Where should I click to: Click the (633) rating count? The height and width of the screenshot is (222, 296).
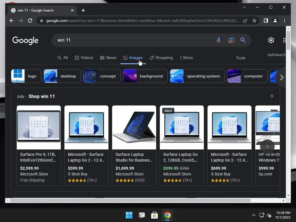(x=140, y=180)
